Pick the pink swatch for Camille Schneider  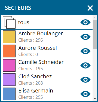coord(9,65)
